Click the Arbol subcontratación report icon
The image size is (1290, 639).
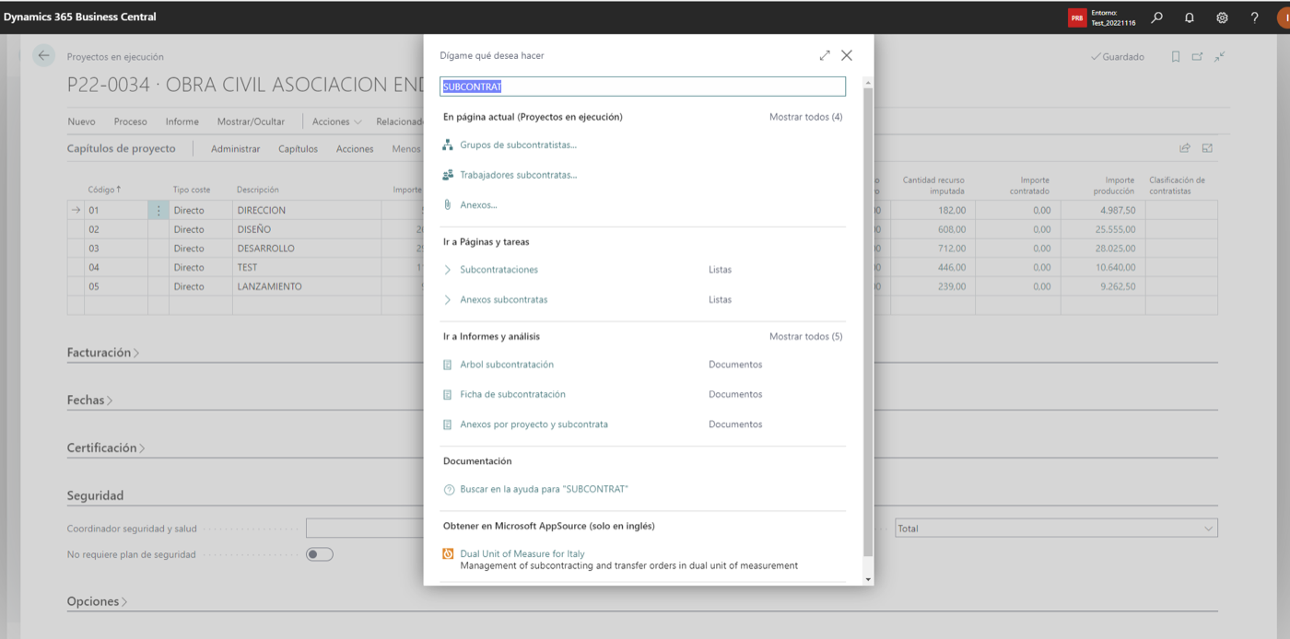[x=448, y=365]
